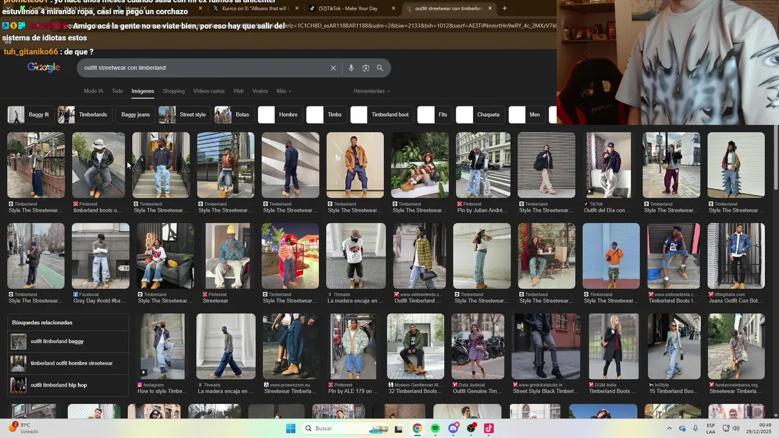779x438 pixels.
Task: Apply the 'Timberland boot' filter chip
Action: pos(382,114)
